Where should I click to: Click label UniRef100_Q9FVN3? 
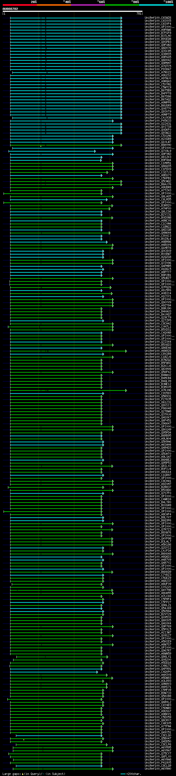click(x=158, y=154)
